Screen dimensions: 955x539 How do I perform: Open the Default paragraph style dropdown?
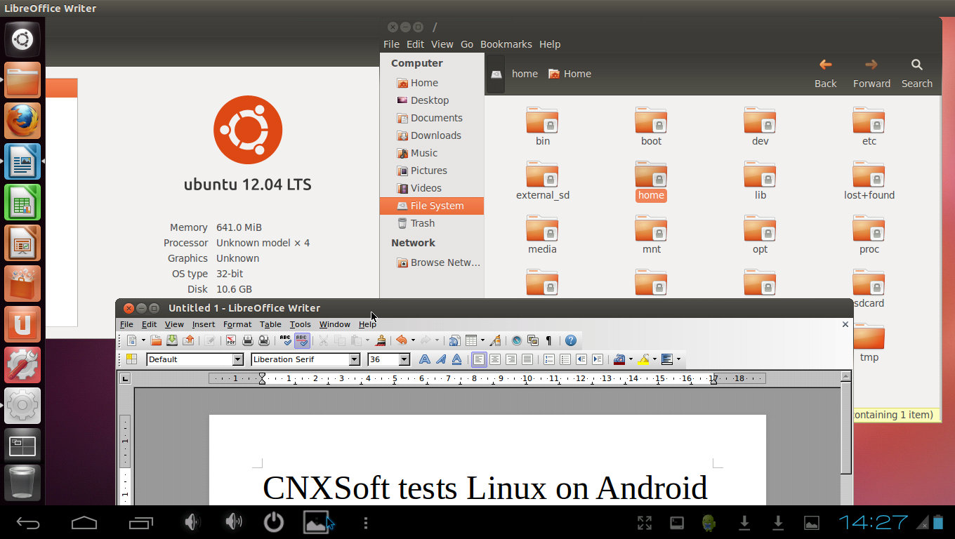pyautogui.click(x=237, y=359)
